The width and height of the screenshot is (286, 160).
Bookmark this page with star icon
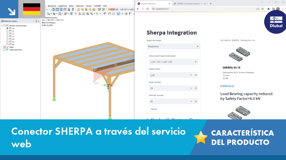[263, 9]
